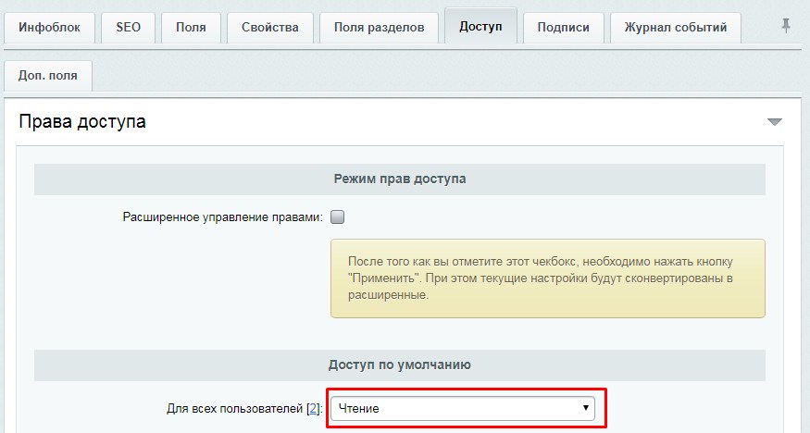
Task: Switch to the Подписи tab
Action: (x=563, y=27)
